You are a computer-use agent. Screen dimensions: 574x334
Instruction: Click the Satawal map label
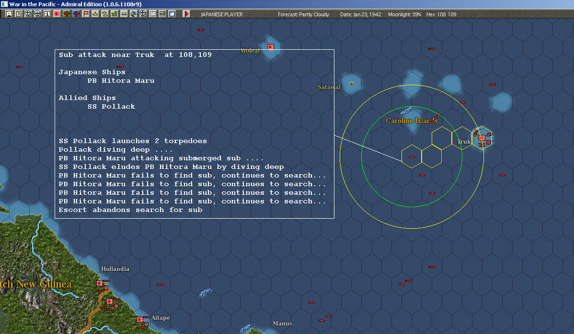[x=329, y=87]
